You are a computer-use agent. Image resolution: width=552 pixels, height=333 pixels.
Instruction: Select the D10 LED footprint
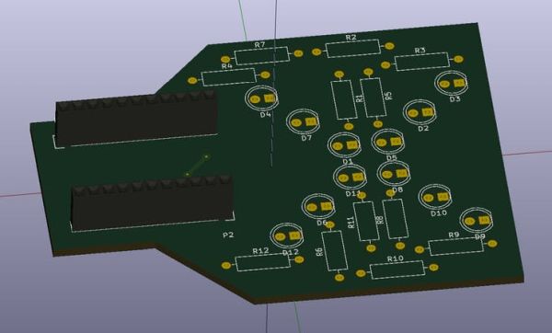click(435, 197)
